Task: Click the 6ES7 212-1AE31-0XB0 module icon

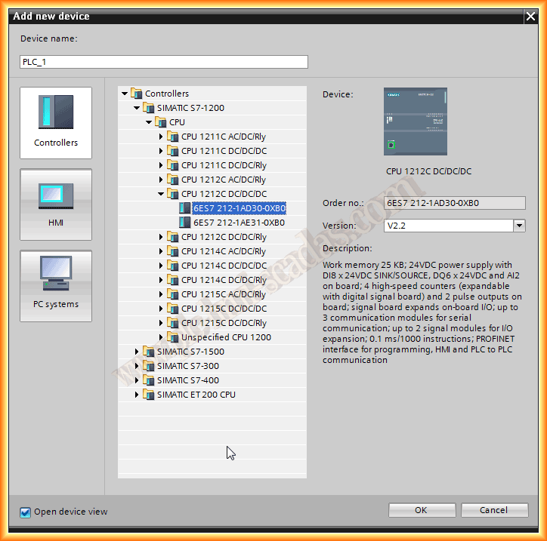Action: pos(185,223)
